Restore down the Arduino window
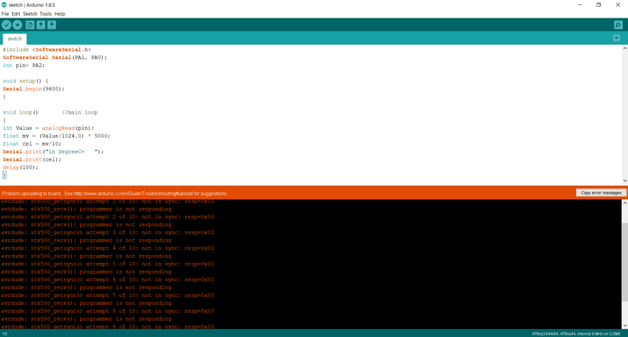This screenshot has width=628, height=337. coord(598,5)
